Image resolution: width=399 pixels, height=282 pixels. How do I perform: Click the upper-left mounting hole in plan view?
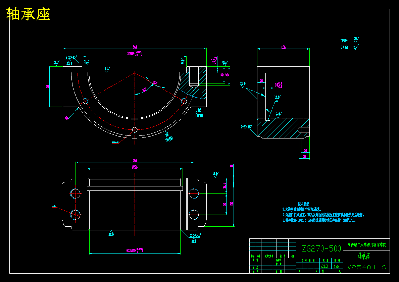pyautogui.click(x=76, y=193)
